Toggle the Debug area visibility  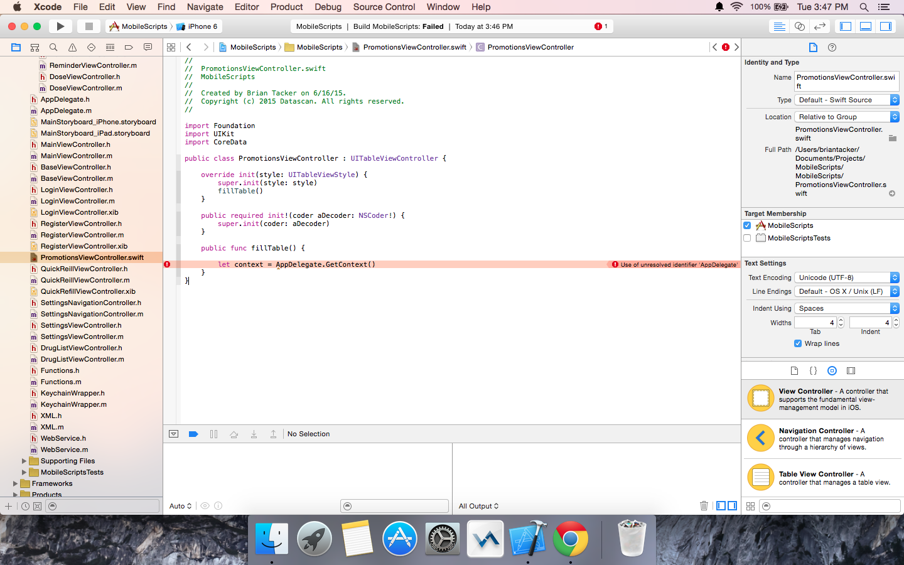(866, 26)
